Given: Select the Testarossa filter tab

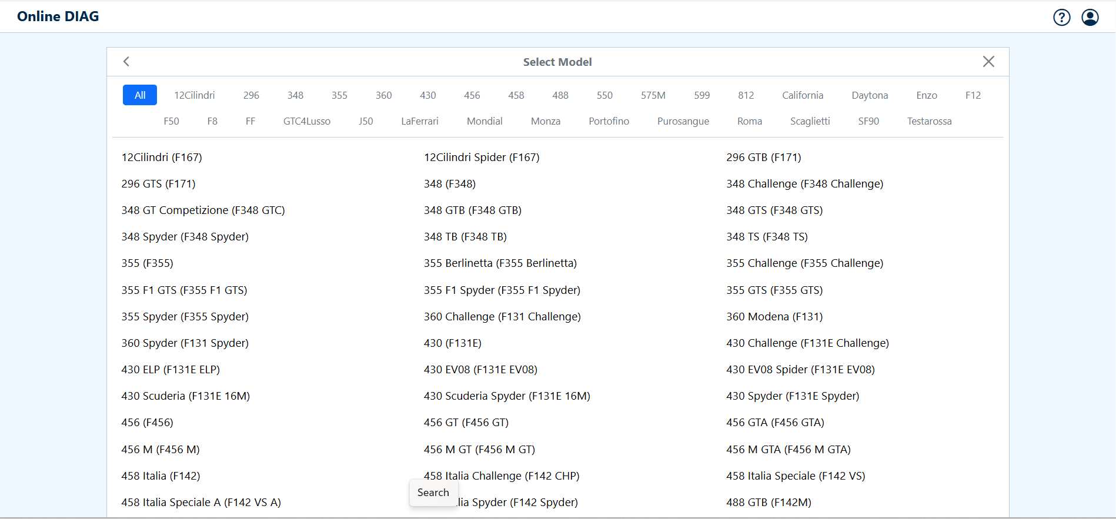Looking at the screenshot, I should [x=928, y=121].
